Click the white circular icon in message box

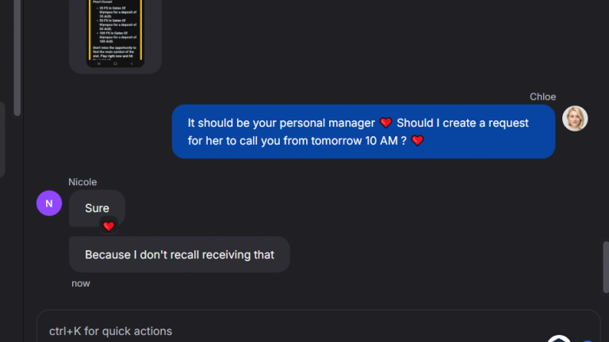click(559, 339)
